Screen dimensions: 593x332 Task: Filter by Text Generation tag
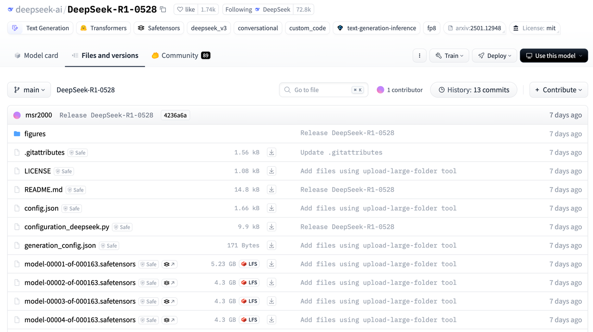(40, 28)
